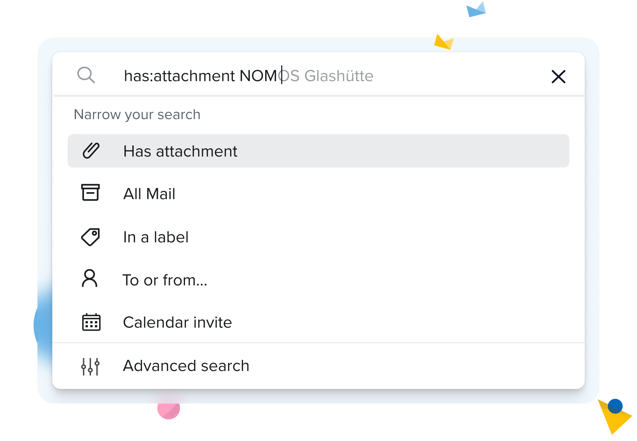Screen dimensions: 637x441
Task: Open the "Advanced search" text link
Action: pos(186,366)
